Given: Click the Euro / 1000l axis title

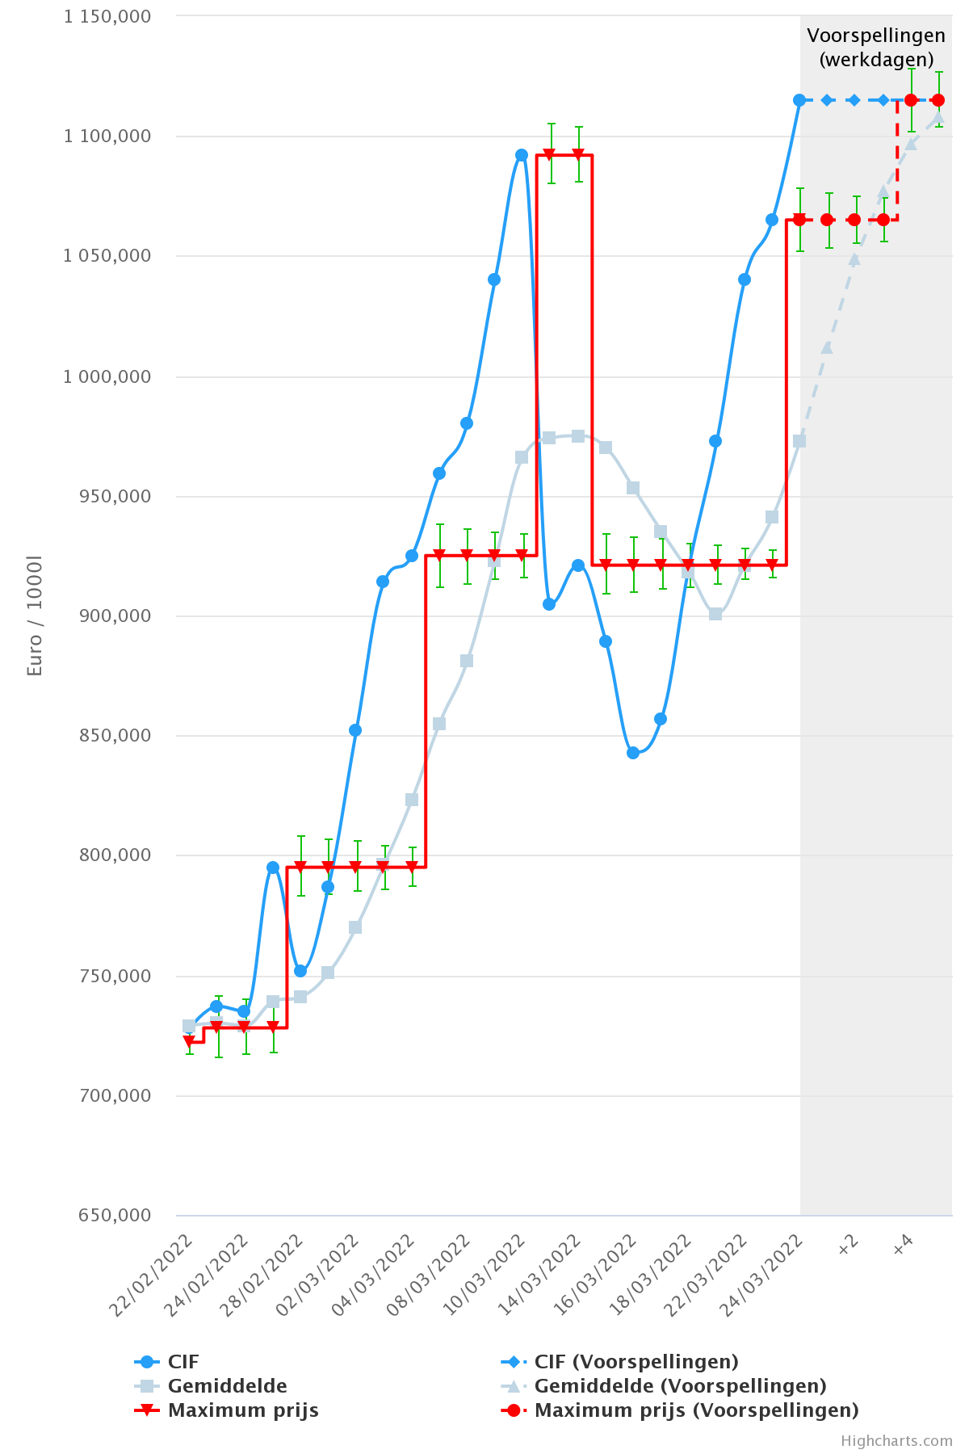Looking at the screenshot, I should [34, 616].
